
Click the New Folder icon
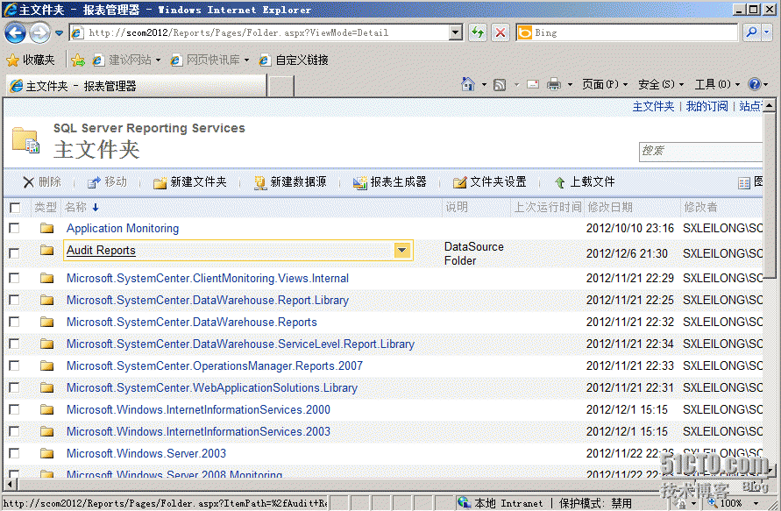(x=160, y=183)
